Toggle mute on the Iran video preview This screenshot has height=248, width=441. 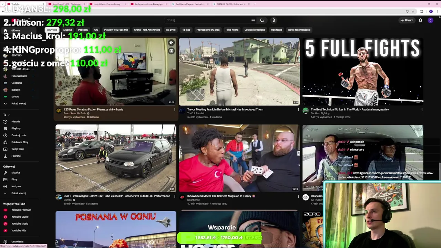tap(171, 43)
